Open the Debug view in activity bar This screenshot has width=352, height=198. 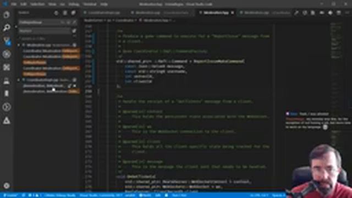tap(7, 54)
